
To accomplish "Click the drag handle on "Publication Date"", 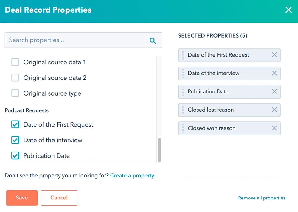I will [x=182, y=92].
